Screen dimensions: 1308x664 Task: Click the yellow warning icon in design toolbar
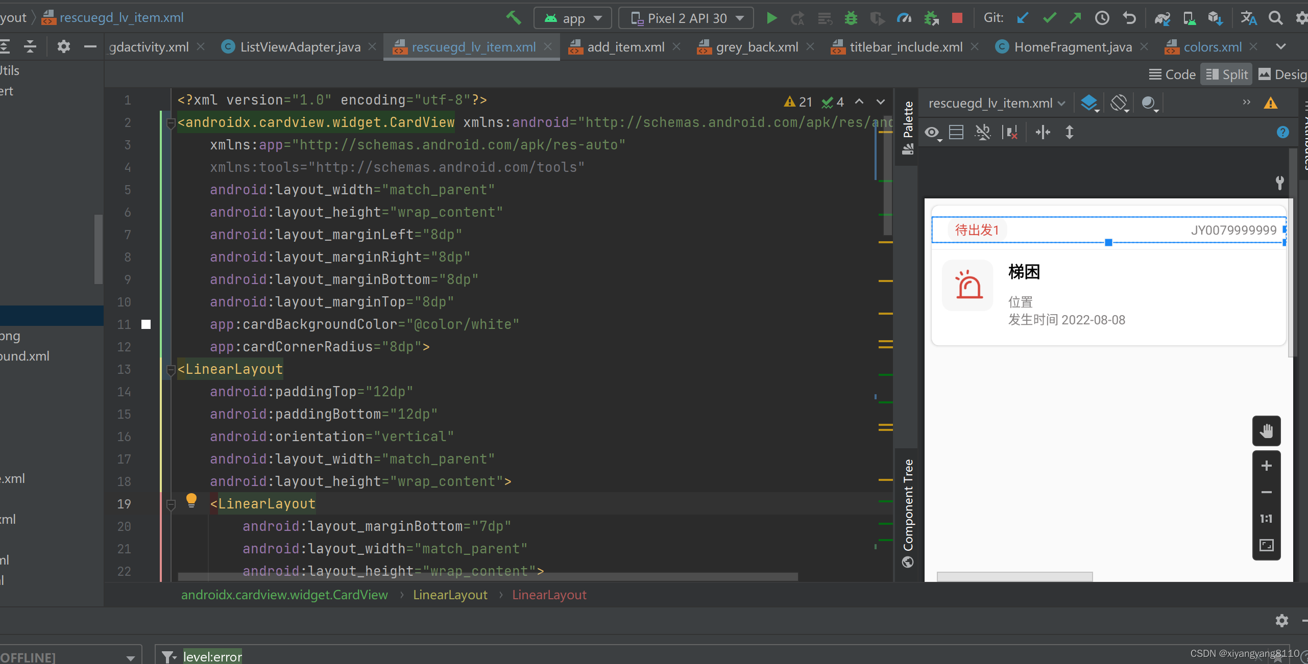pyautogui.click(x=1270, y=103)
